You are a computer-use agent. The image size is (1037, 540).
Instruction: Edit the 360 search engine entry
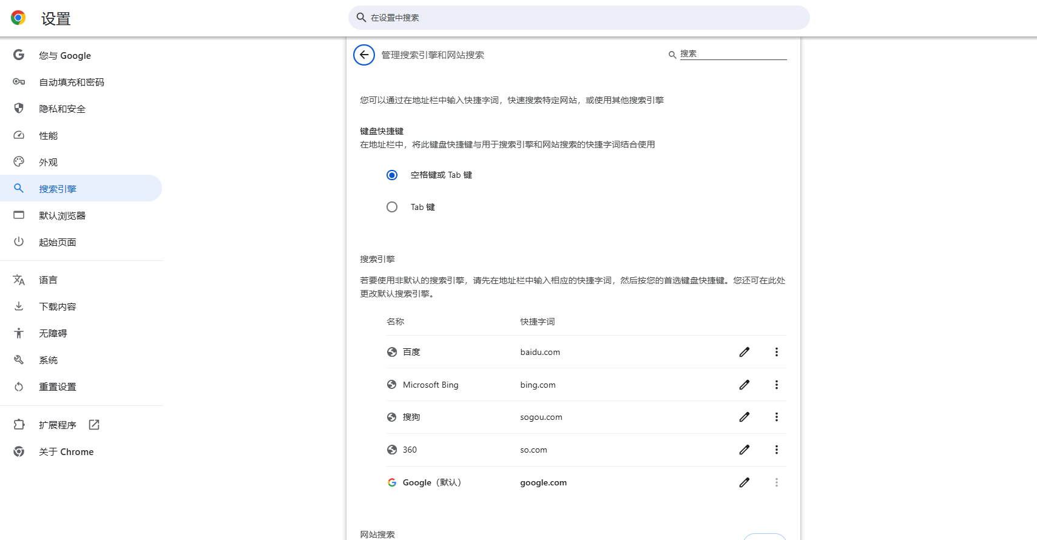pyautogui.click(x=745, y=450)
